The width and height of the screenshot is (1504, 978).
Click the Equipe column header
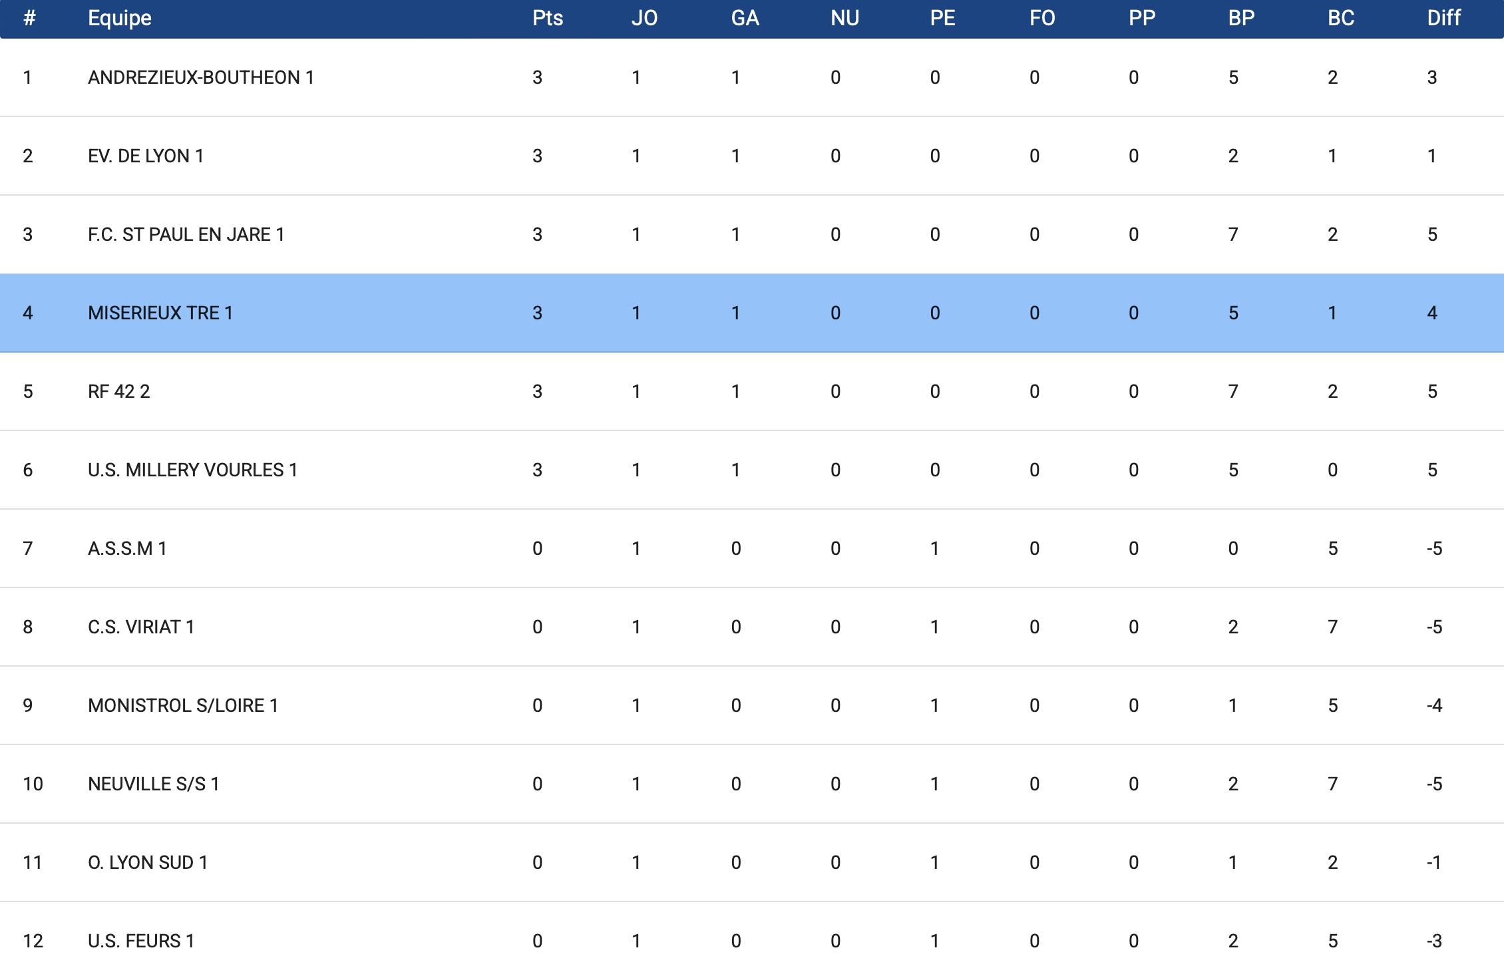pos(120,18)
